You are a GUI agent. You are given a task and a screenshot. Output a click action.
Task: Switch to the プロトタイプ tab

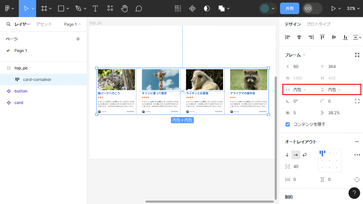point(318,24)
